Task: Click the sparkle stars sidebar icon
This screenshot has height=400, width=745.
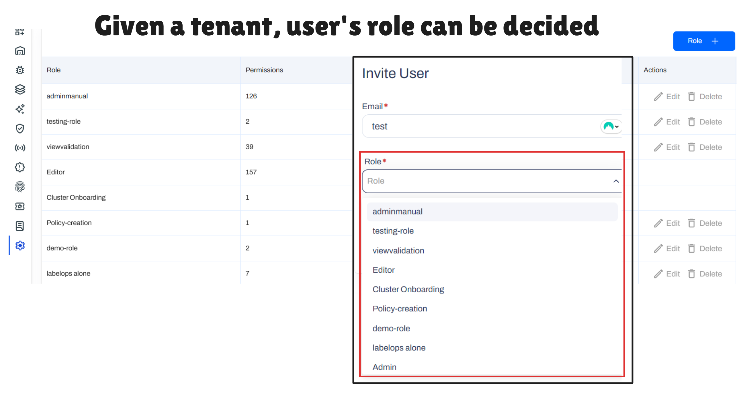Action: point(20,109)
